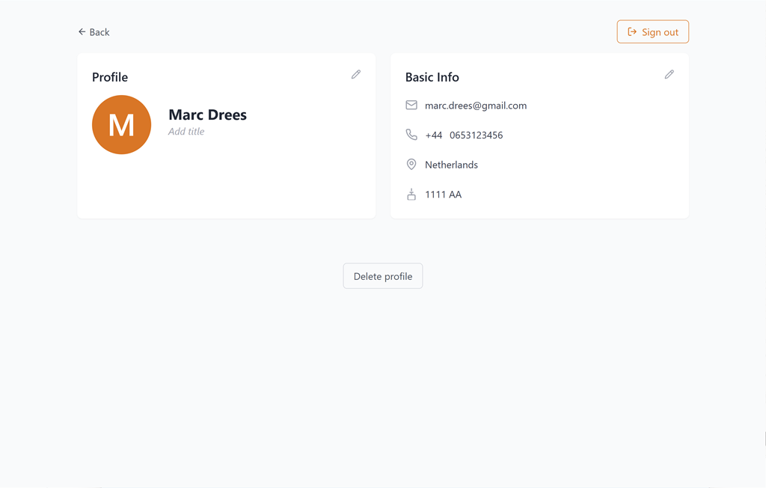766x488 pixels.
Task: Click the phone handset icon
Action: tap(411, 135)
